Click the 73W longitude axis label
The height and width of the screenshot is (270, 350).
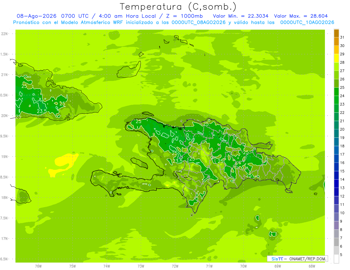(141, 266)
